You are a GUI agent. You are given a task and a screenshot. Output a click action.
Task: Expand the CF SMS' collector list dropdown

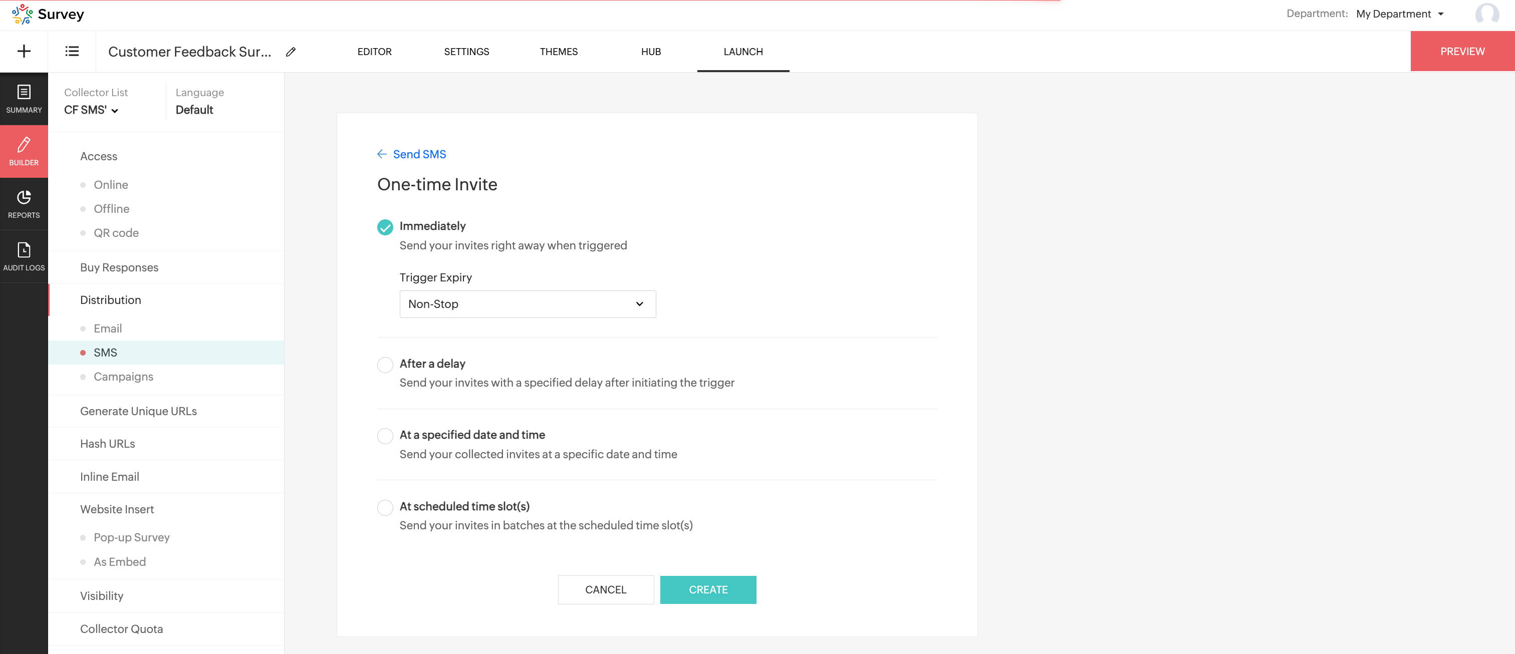point(91,110)
